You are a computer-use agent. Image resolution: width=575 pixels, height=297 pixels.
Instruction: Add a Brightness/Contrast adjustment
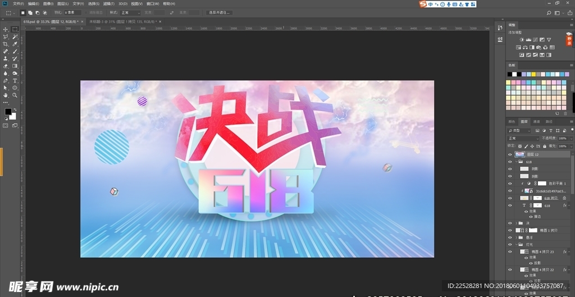(x=522, y=40)
